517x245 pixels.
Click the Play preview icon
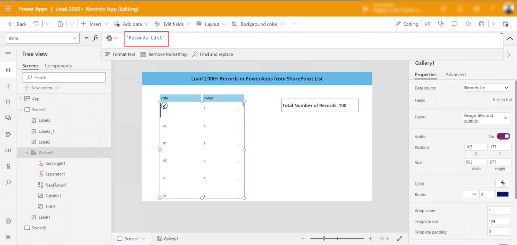point(468,24)
